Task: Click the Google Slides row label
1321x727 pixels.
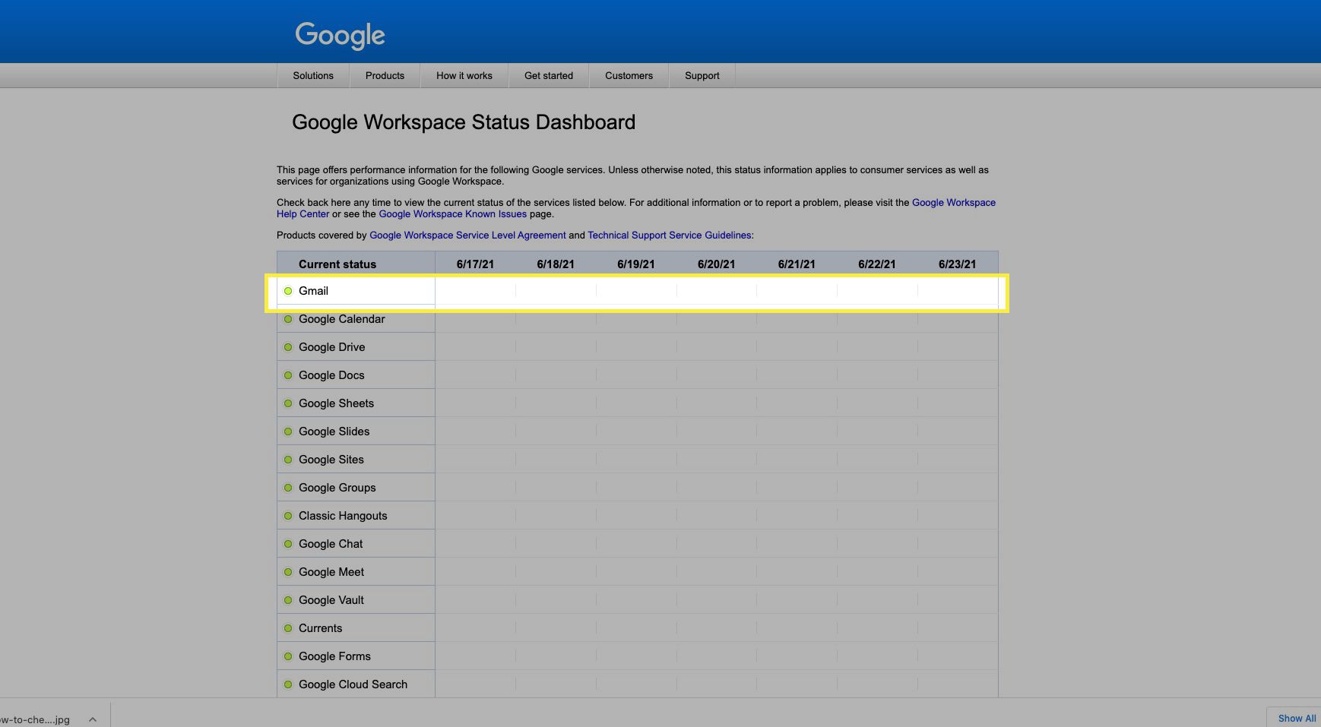Action: (x=334, y=431)
